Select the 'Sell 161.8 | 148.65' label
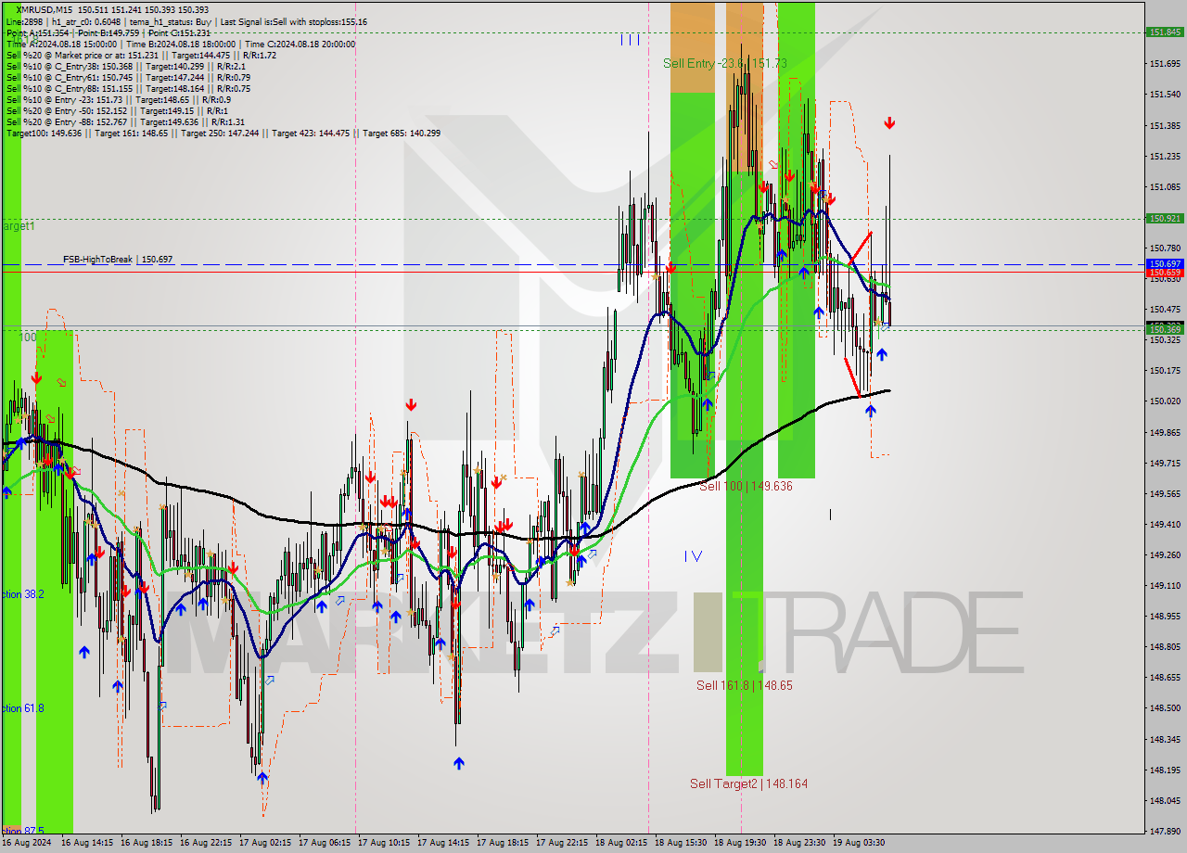This screenshot has width=1187, height=853. [x=745, y=685]
